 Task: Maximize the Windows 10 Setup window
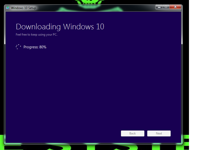click(166, 7)
